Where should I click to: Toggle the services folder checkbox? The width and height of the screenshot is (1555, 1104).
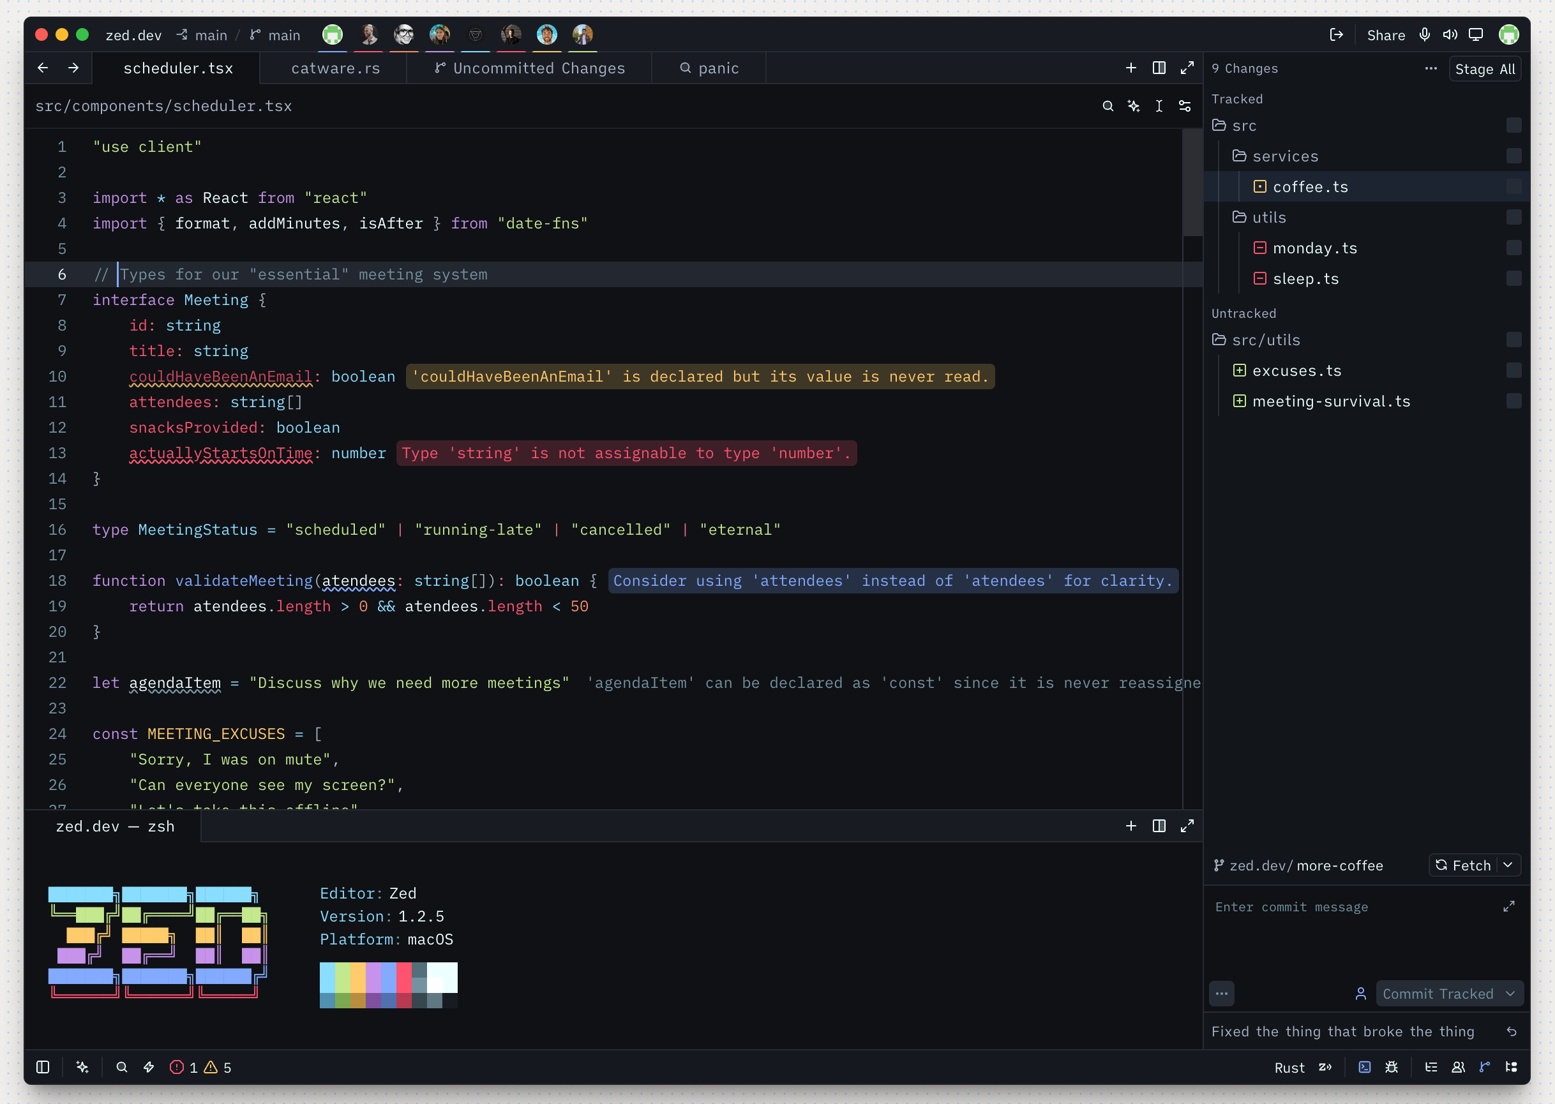(x=1514, y=156)
